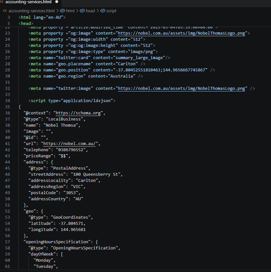Screen dimensions: 271x272
Task: Click the priceRange value "$$"
Action: click(x=63, y=156)
